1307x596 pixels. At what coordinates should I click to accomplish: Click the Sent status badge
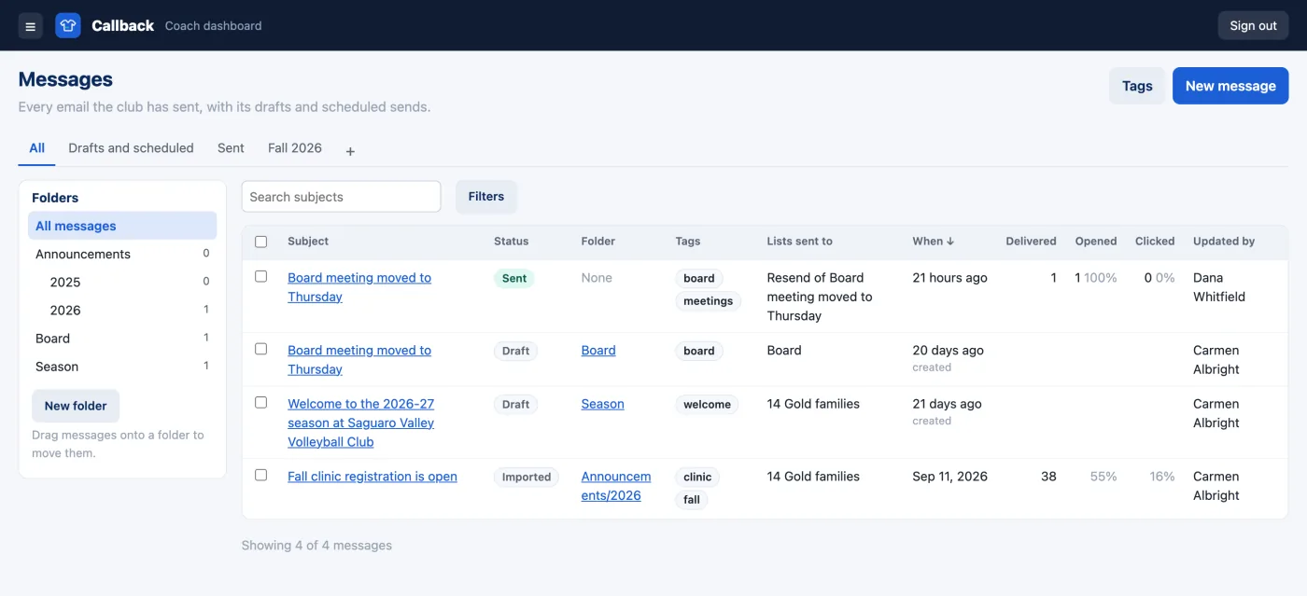pos(514,278)
